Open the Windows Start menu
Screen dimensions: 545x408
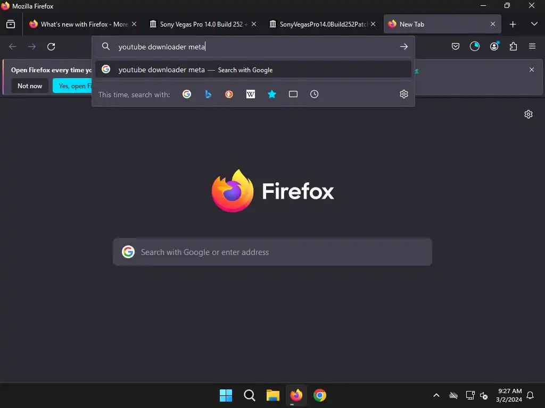point(226,395)
